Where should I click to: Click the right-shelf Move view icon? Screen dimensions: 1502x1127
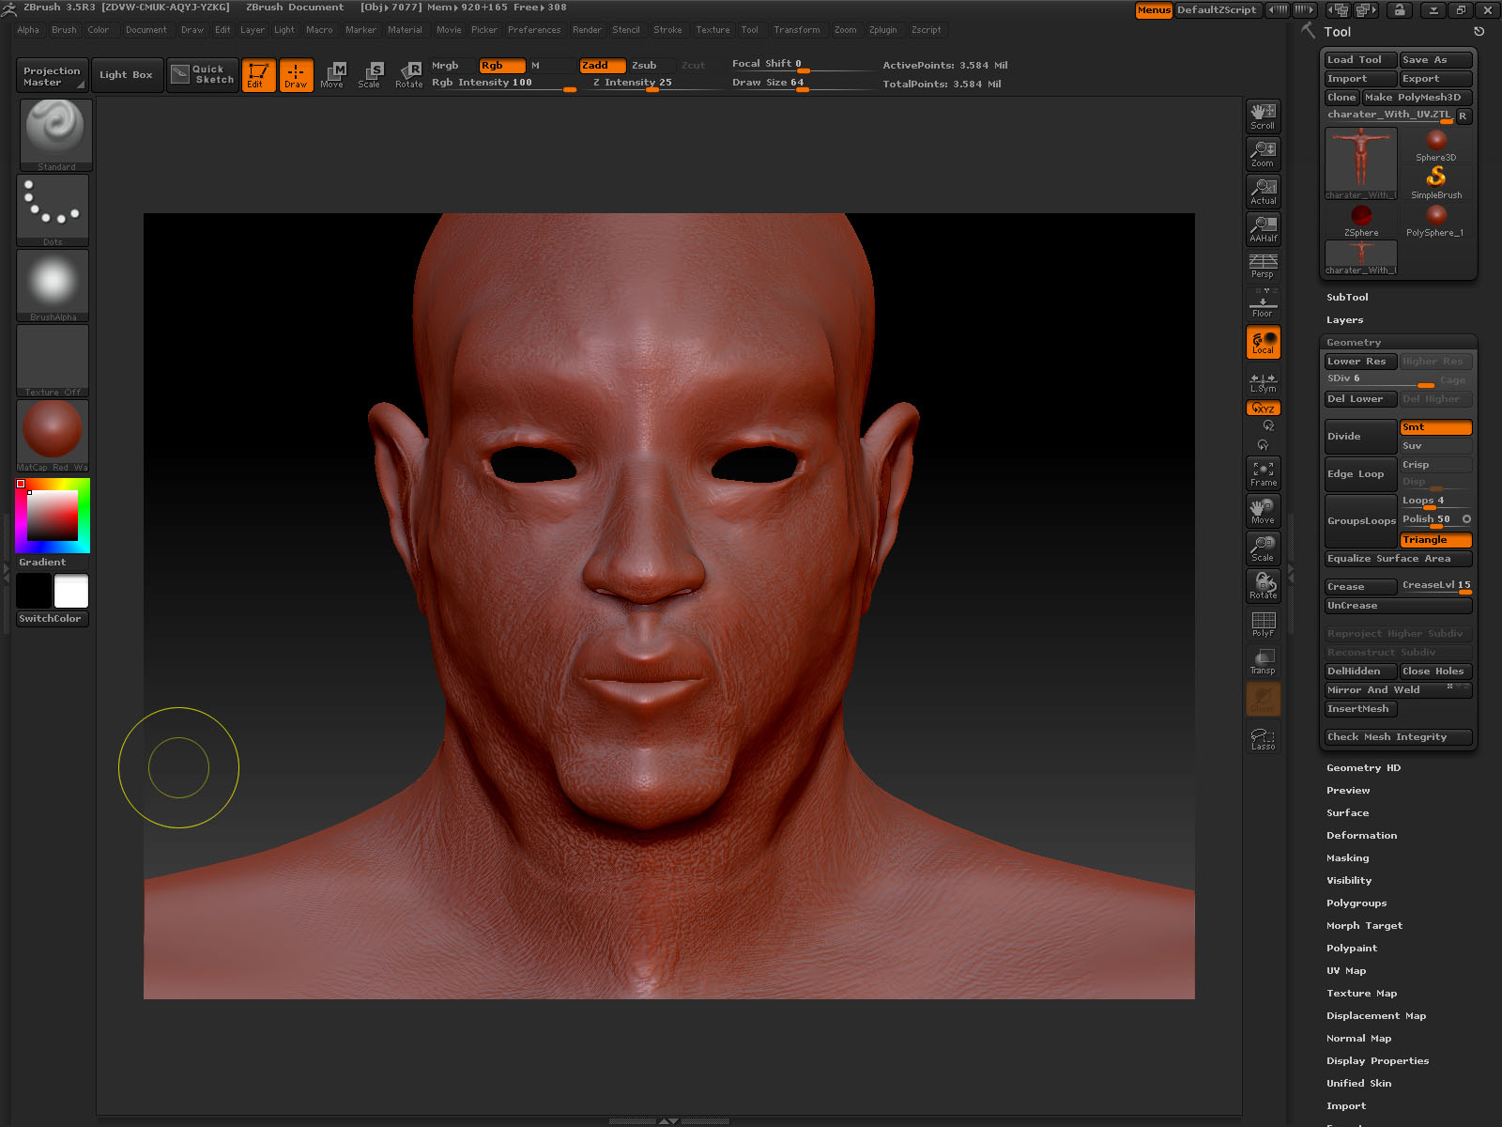(1263, 511)
